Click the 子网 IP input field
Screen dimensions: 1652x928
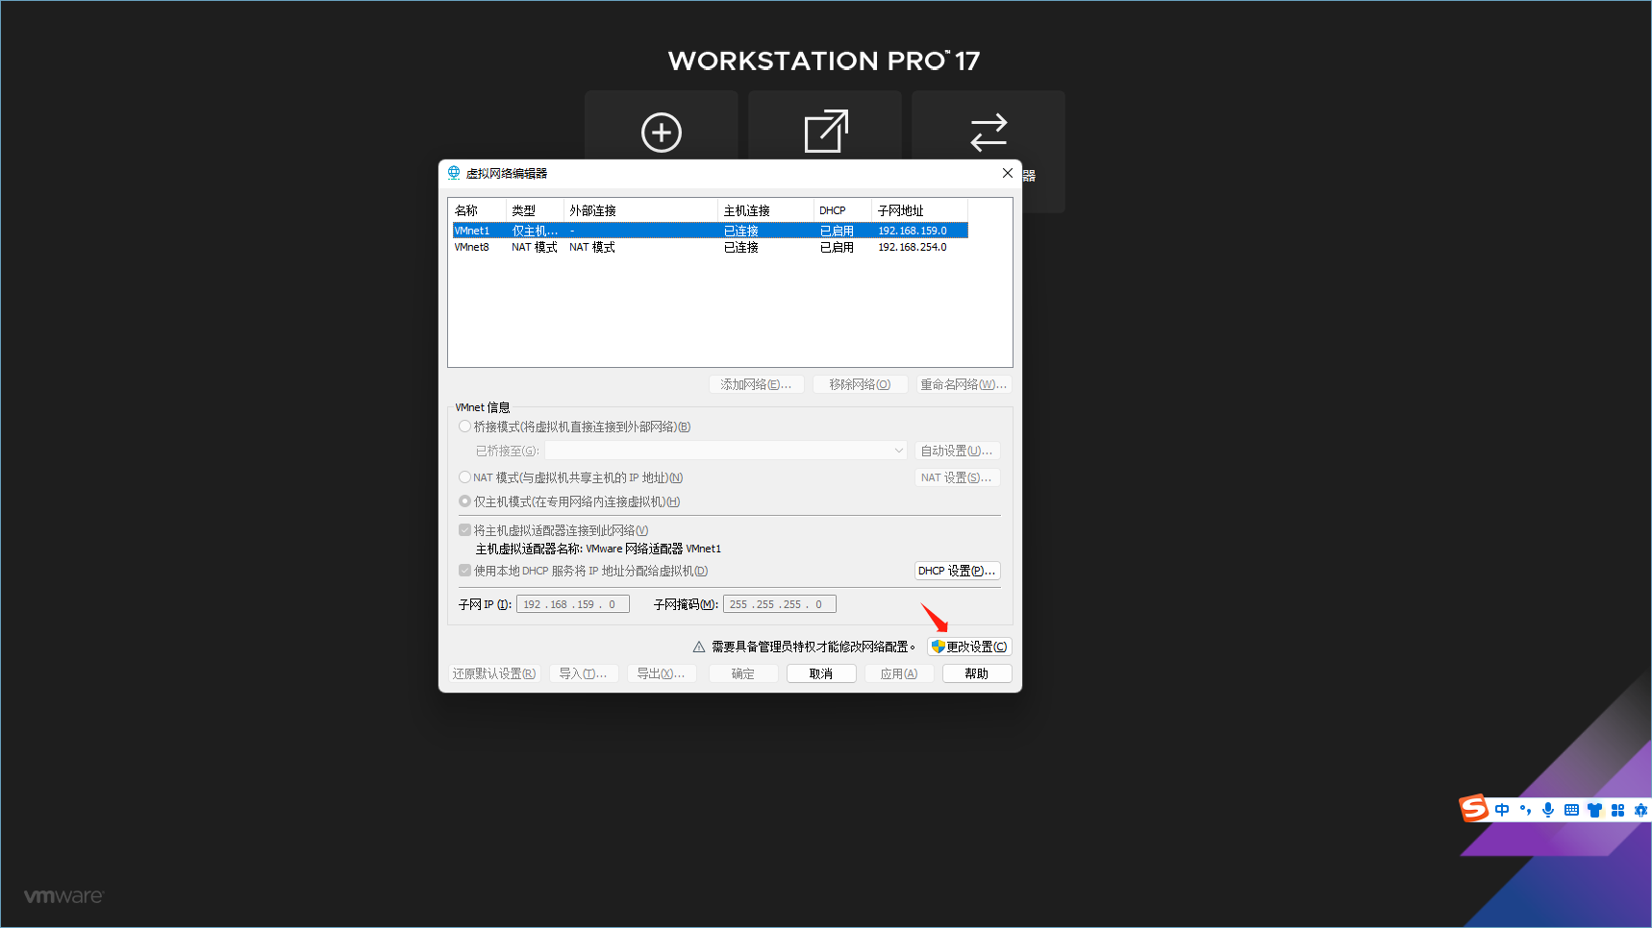pos(573,604)
